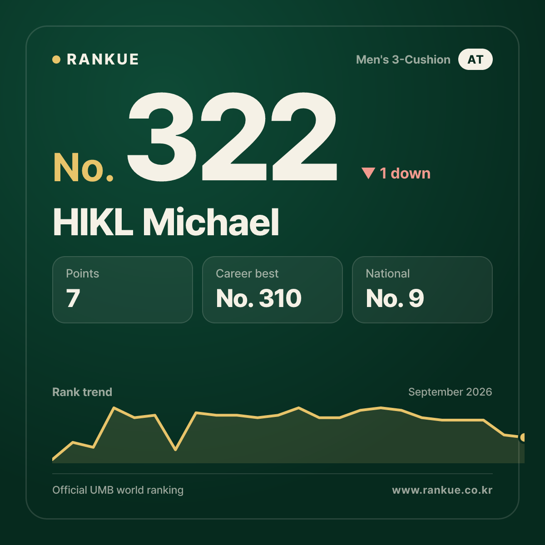Click the yellow dot beside RANKUE

tap(56, 59)
